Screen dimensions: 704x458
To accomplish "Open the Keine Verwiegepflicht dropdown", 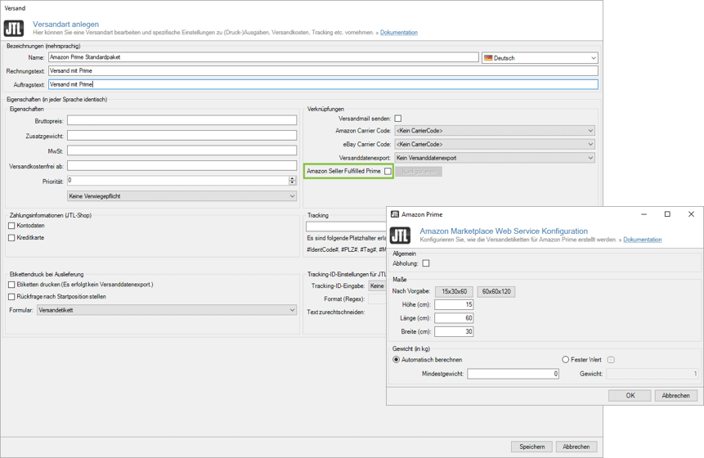I will coord(182,196).
